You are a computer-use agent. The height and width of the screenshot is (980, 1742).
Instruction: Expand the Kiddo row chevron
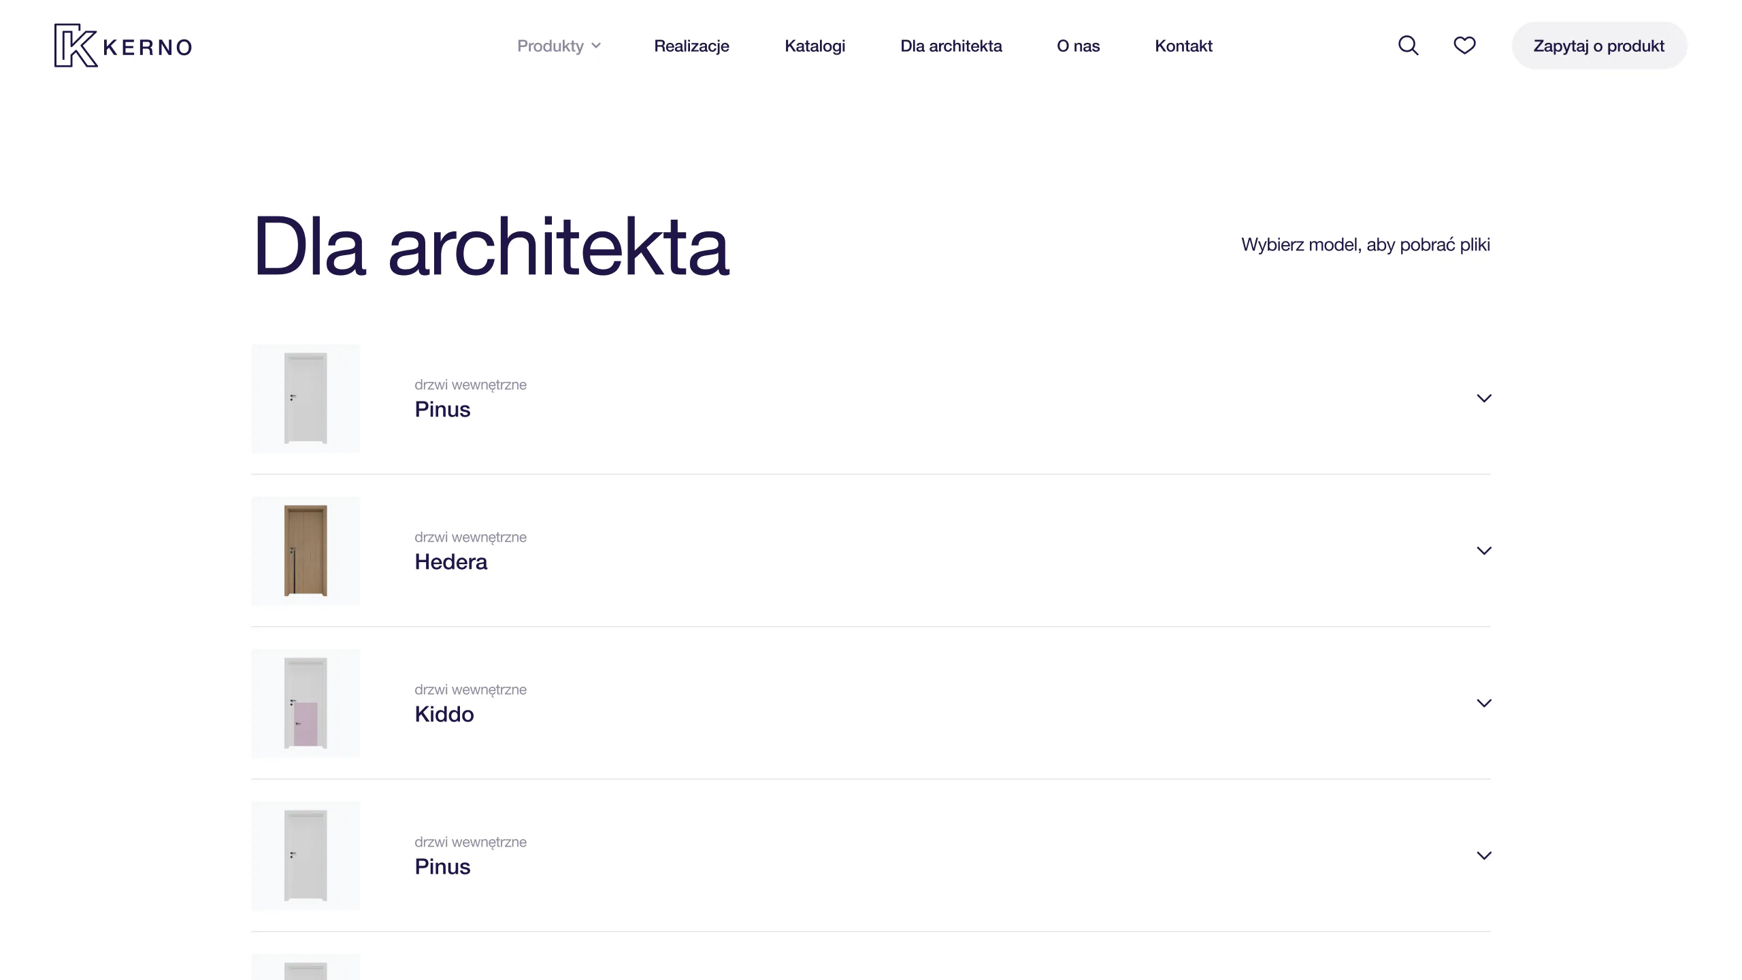1484,703
